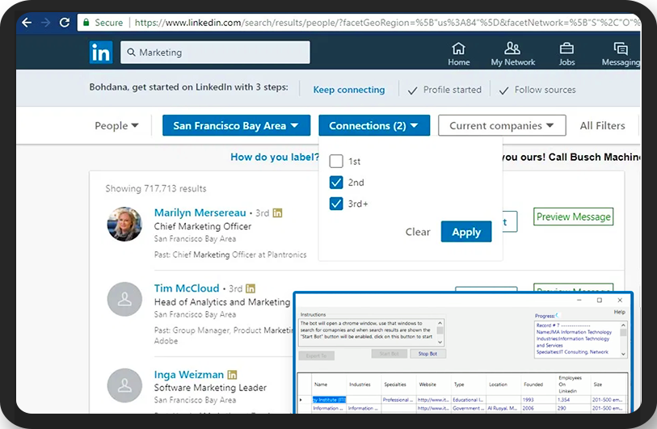Open Marilyn Mersereau's profile photo
The width and height of the screenshot is (657, 429).
(124, 224)
